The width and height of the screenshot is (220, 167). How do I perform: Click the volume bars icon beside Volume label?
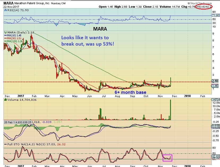(x=6, y=100)
